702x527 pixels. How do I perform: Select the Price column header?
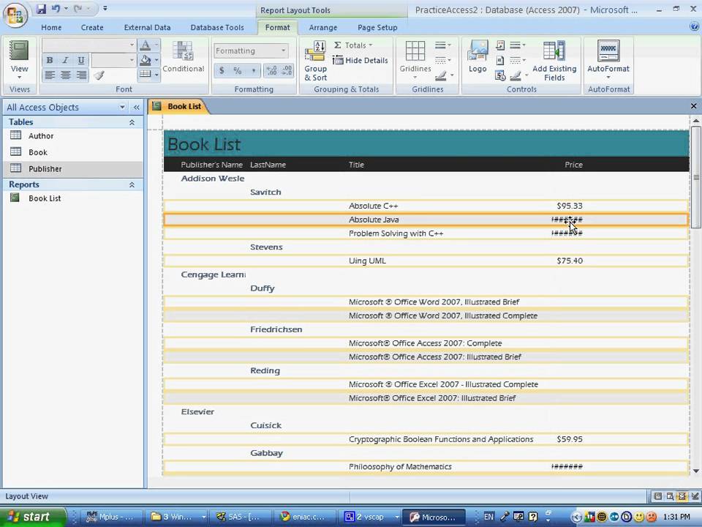[573, 165]
